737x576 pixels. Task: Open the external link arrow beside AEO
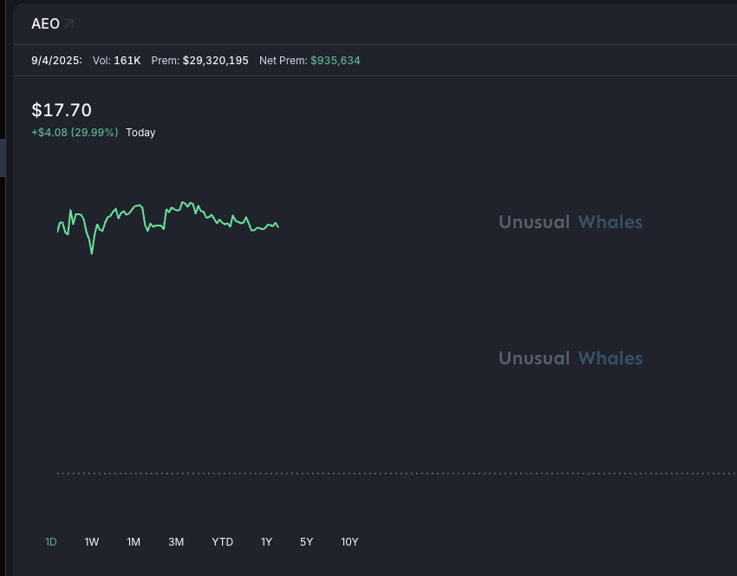click(x=69, y=24)
